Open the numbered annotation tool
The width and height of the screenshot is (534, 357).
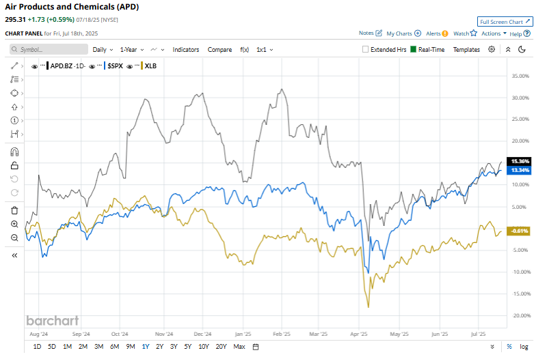click(14, 120)
